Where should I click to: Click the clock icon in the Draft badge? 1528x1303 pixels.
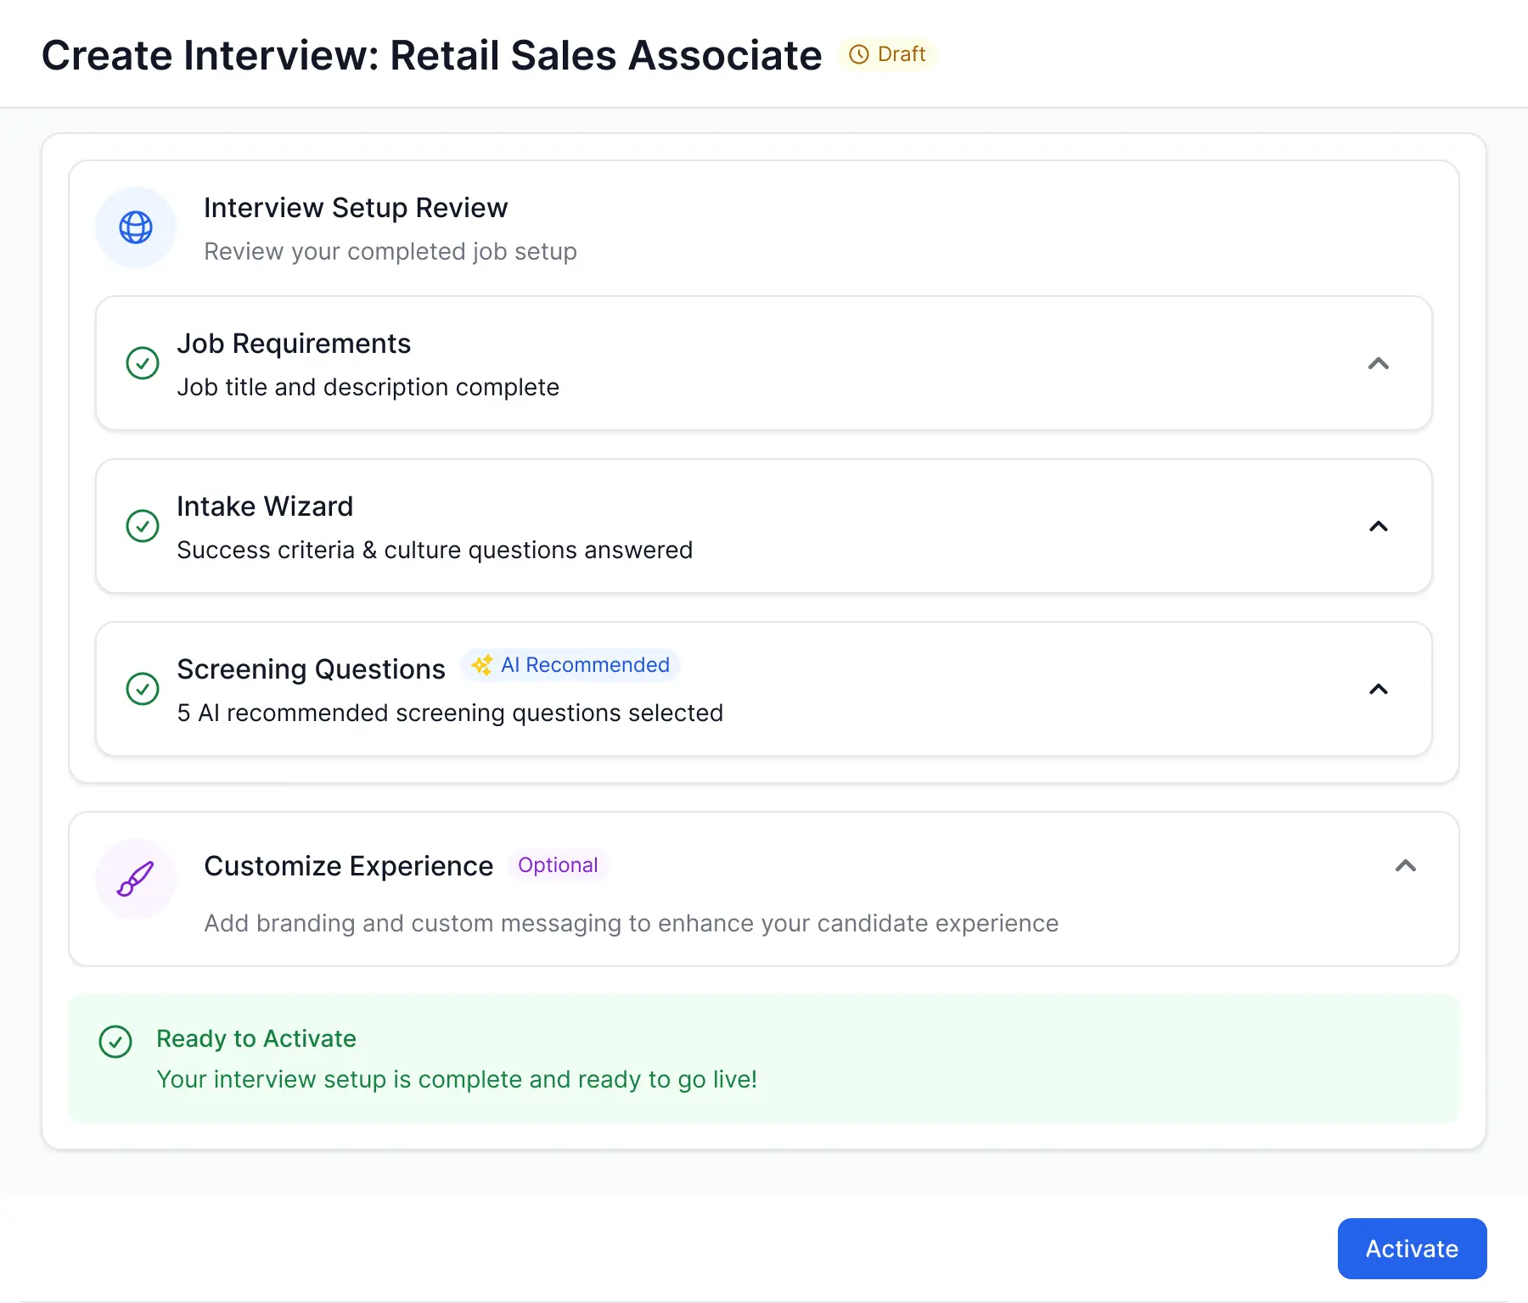click(859, 54)
